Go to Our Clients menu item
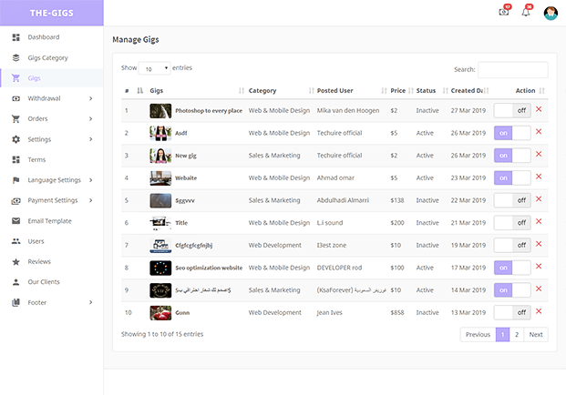 [x=44, y=282]
